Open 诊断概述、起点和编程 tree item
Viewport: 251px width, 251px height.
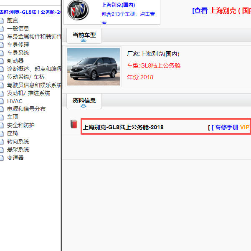[x=34, y=69]
